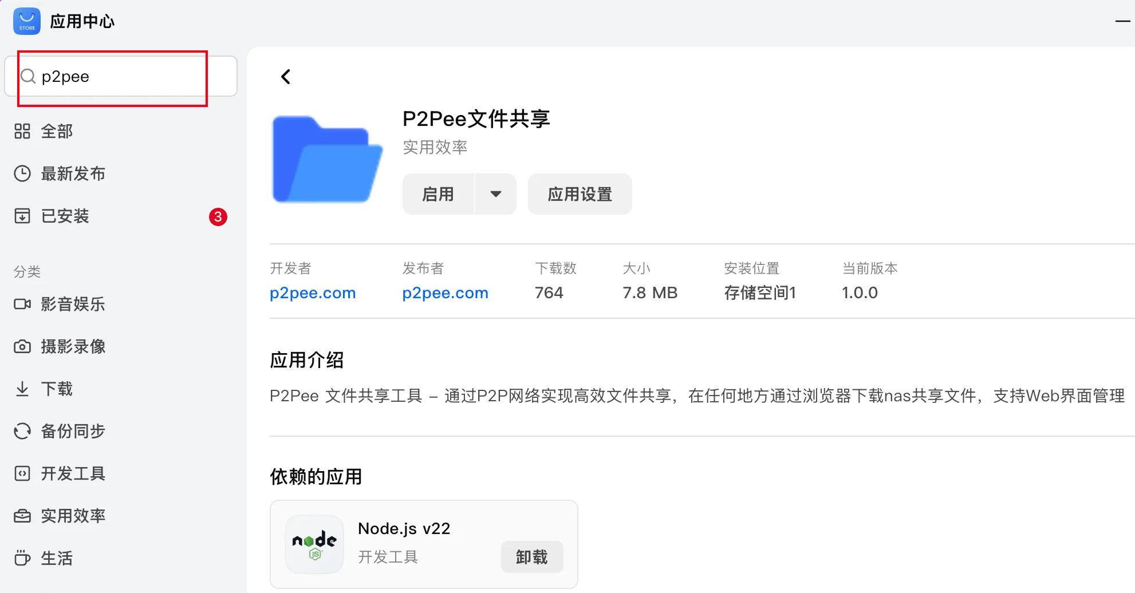
Task: Click 卸载 to uninstall Node.js v22
Action: pos(532,557)
